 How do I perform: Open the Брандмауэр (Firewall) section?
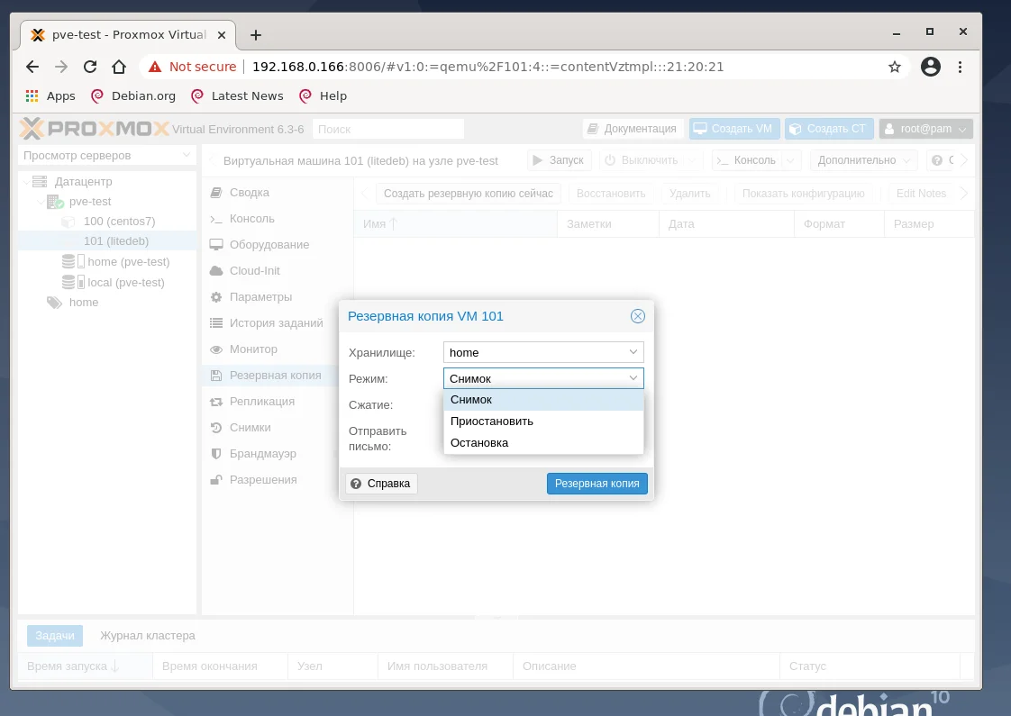(261, 453)
